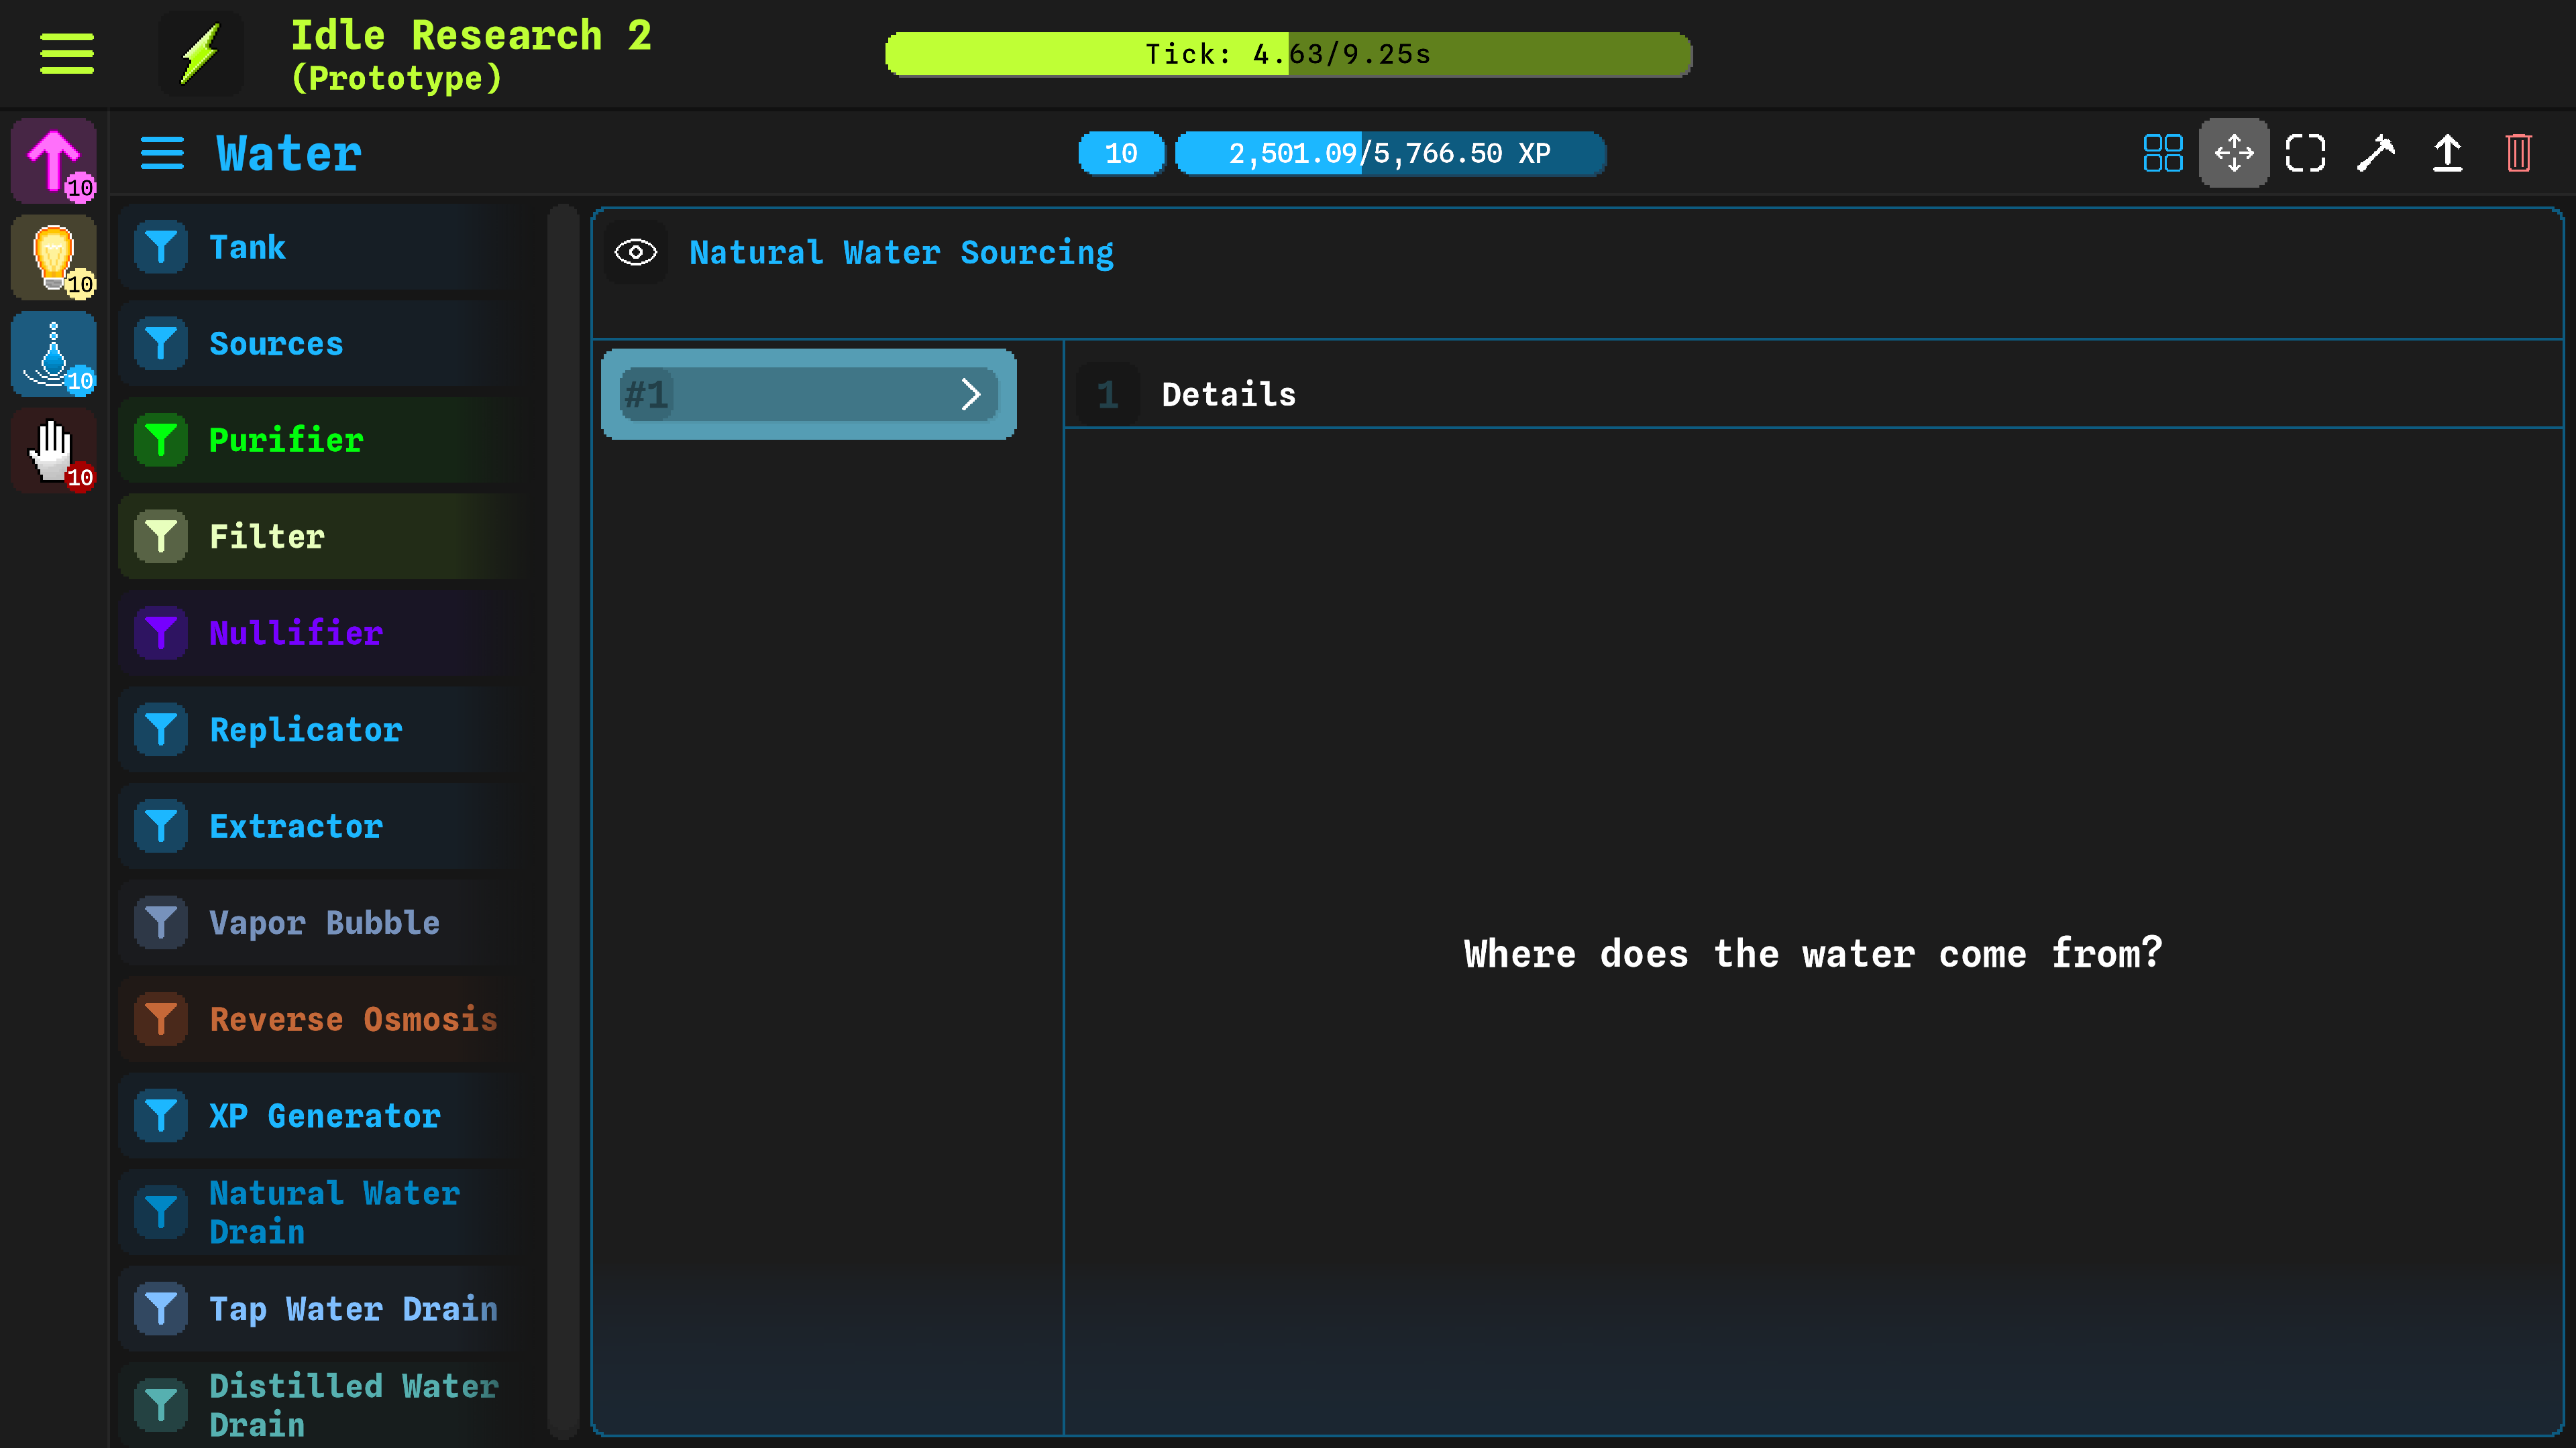Click the Filter item funnel icon
Screen dimensions: 2576x1448
click(x=161, y=536)
